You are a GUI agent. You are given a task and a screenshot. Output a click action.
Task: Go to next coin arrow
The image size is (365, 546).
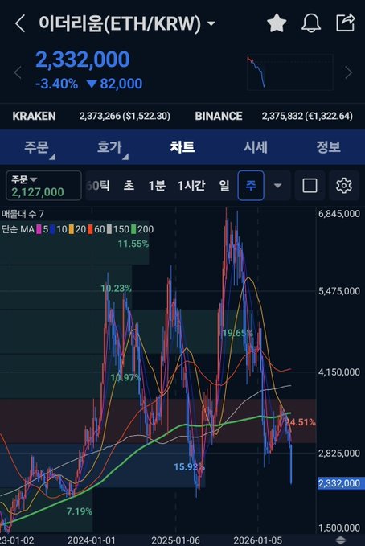[349, 72]
